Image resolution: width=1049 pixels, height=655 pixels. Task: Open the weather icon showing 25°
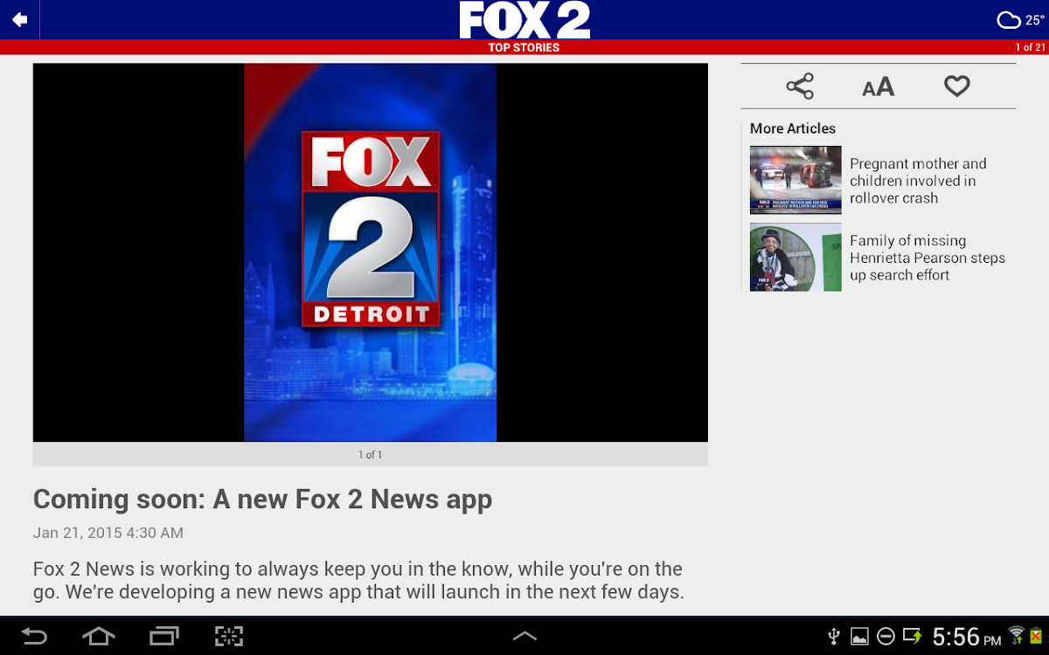pyautogui.click(x=1010, y=20)
